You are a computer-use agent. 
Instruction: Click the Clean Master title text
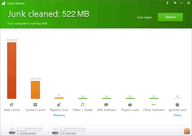coord(16,3)
